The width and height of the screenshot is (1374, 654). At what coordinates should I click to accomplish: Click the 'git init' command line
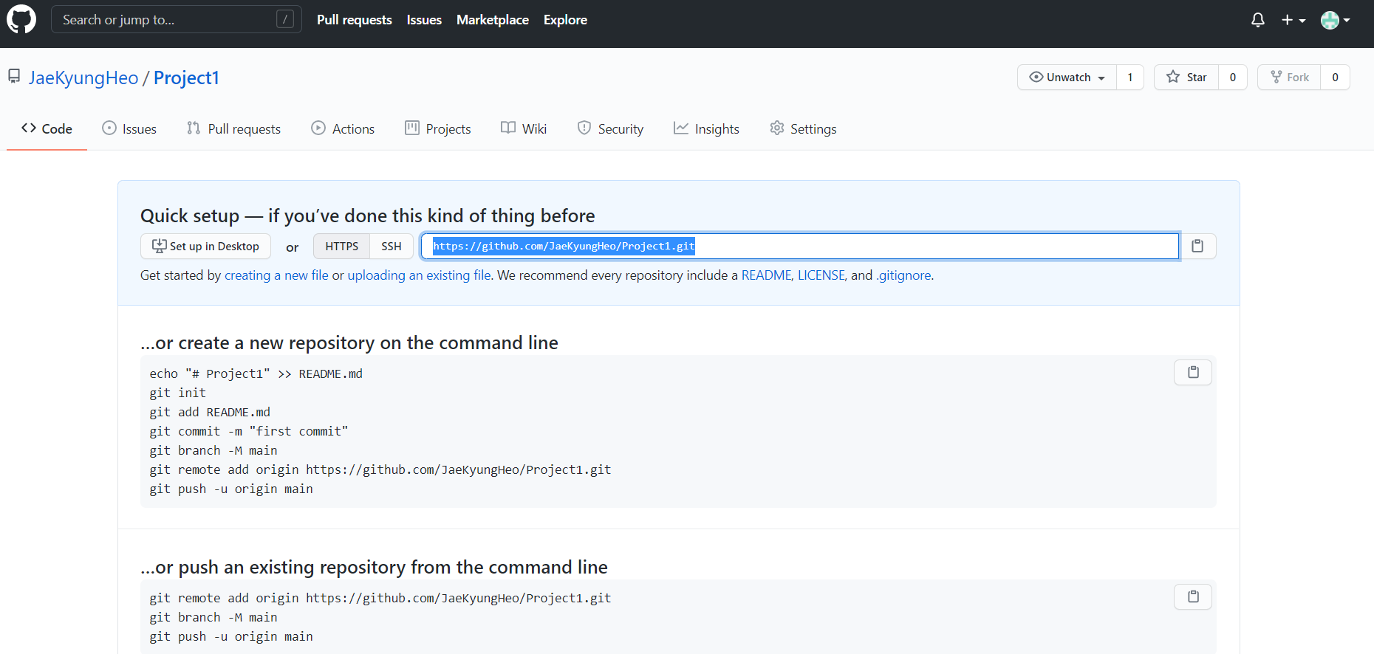click(178, 393)
